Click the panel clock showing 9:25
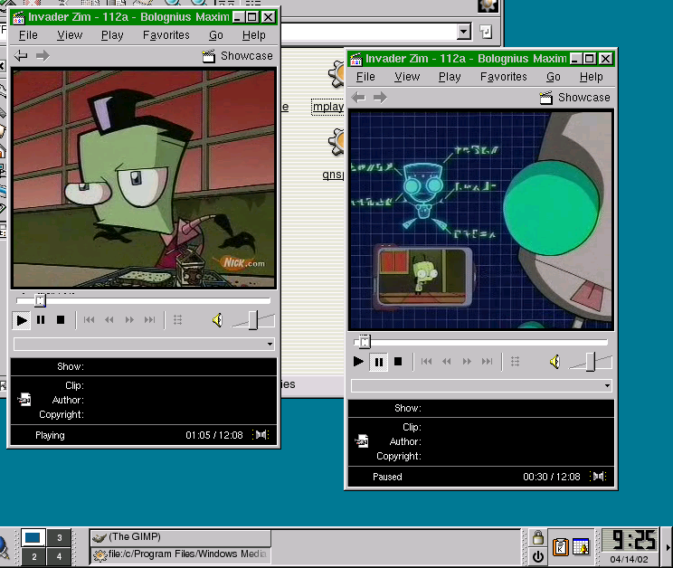 click(x=630, y=540)
